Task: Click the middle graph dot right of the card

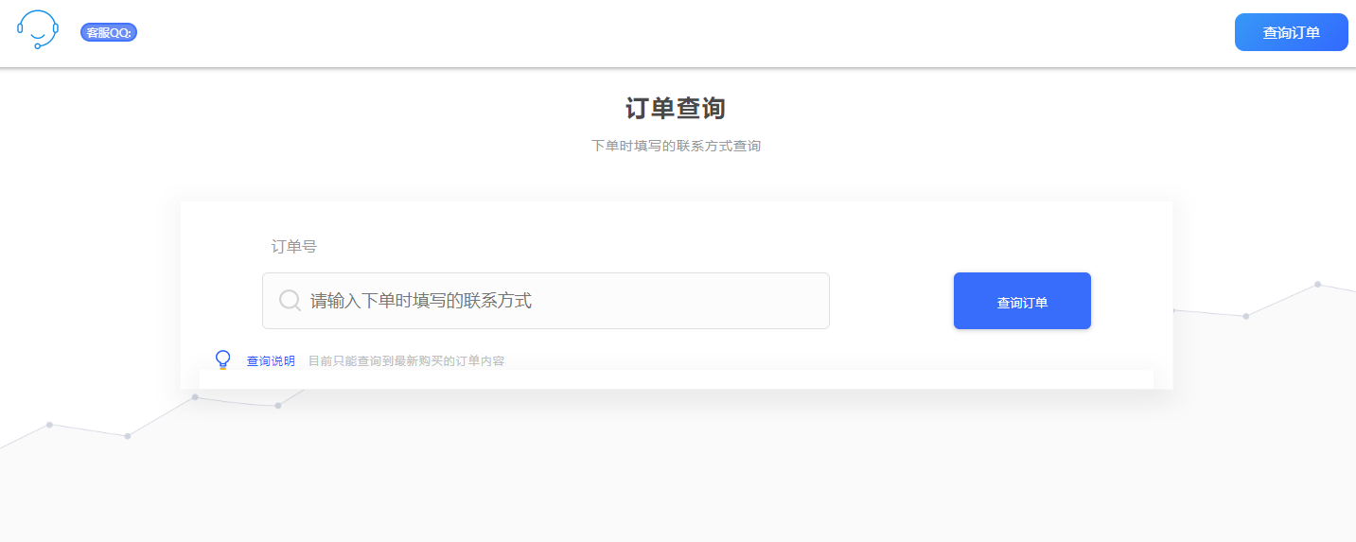Action: point(1246,316)
